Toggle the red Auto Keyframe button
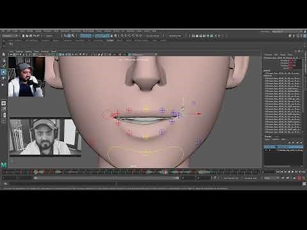Image resolution: width=307 pixels, height=230 pixels. pos(299,178)
